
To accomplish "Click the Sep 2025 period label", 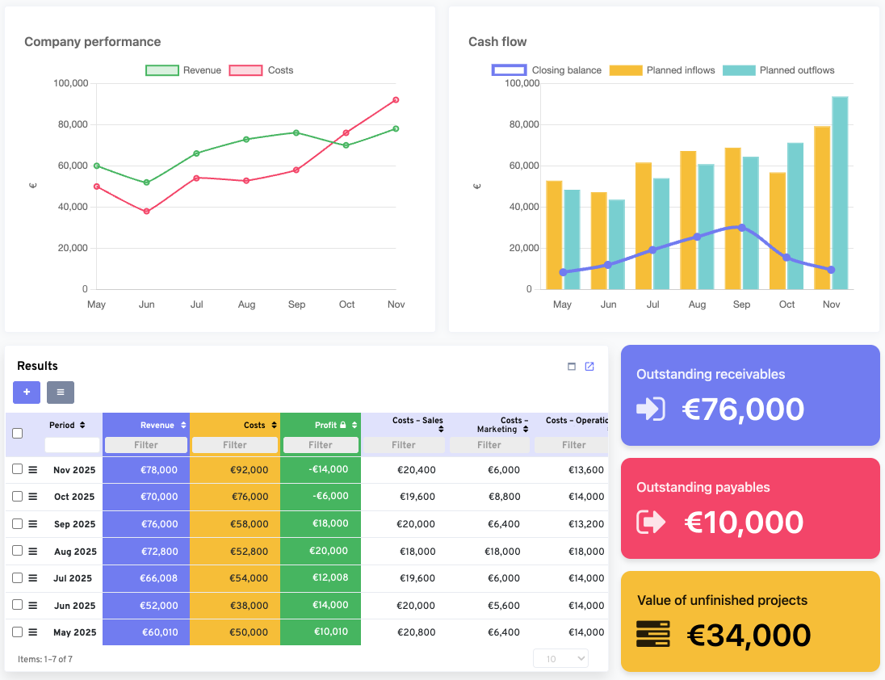I will (74, 523).
